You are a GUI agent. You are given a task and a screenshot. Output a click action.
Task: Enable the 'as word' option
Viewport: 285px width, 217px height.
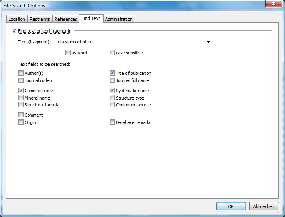click(x=68, y=53)
